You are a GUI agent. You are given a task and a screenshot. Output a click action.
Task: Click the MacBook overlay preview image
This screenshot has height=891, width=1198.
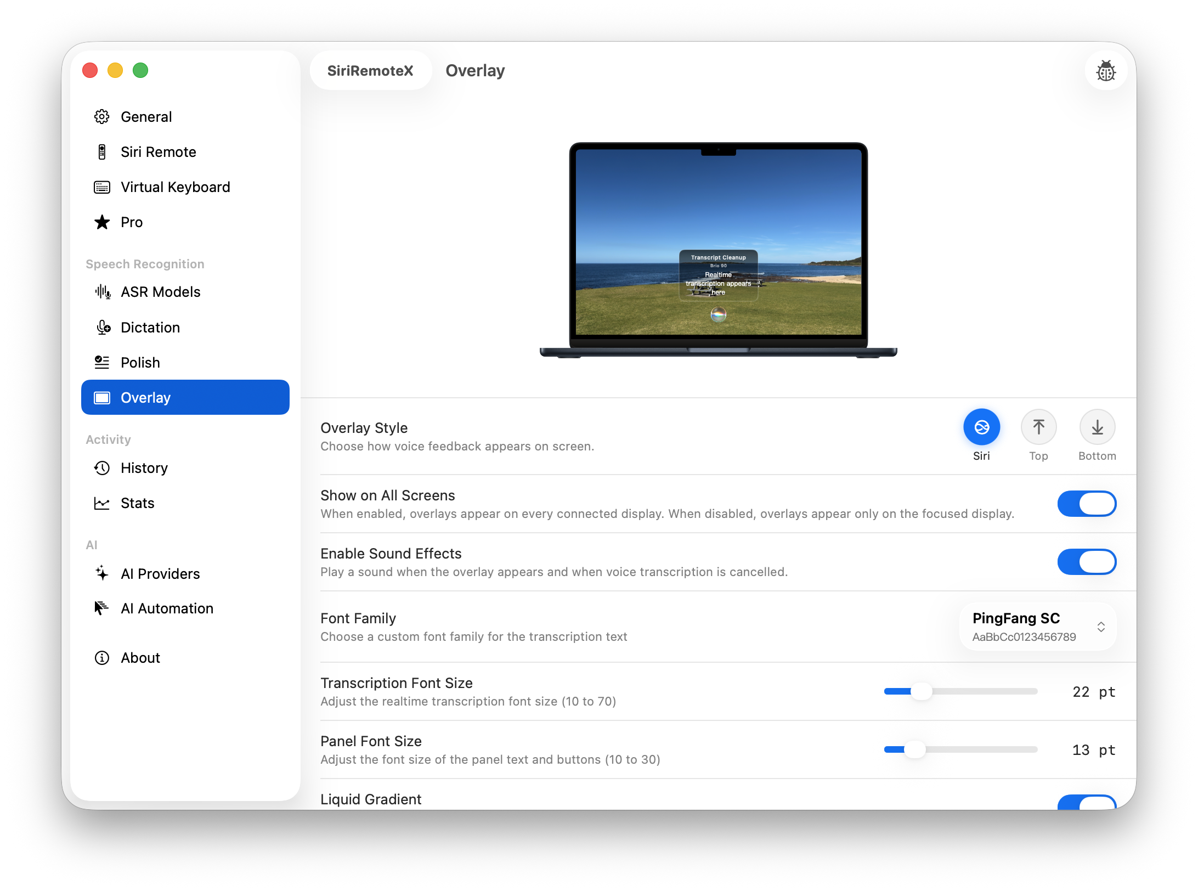click(719, 250)
